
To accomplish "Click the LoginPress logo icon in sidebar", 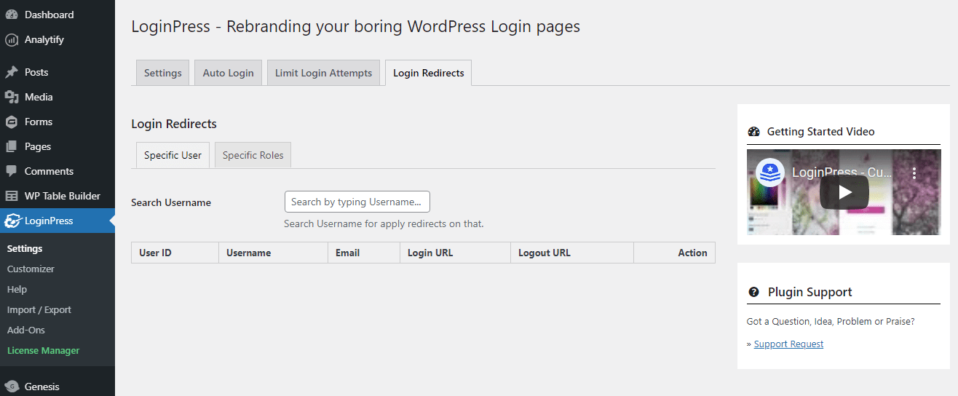I will pyautogui.click(x=12, y=221).
